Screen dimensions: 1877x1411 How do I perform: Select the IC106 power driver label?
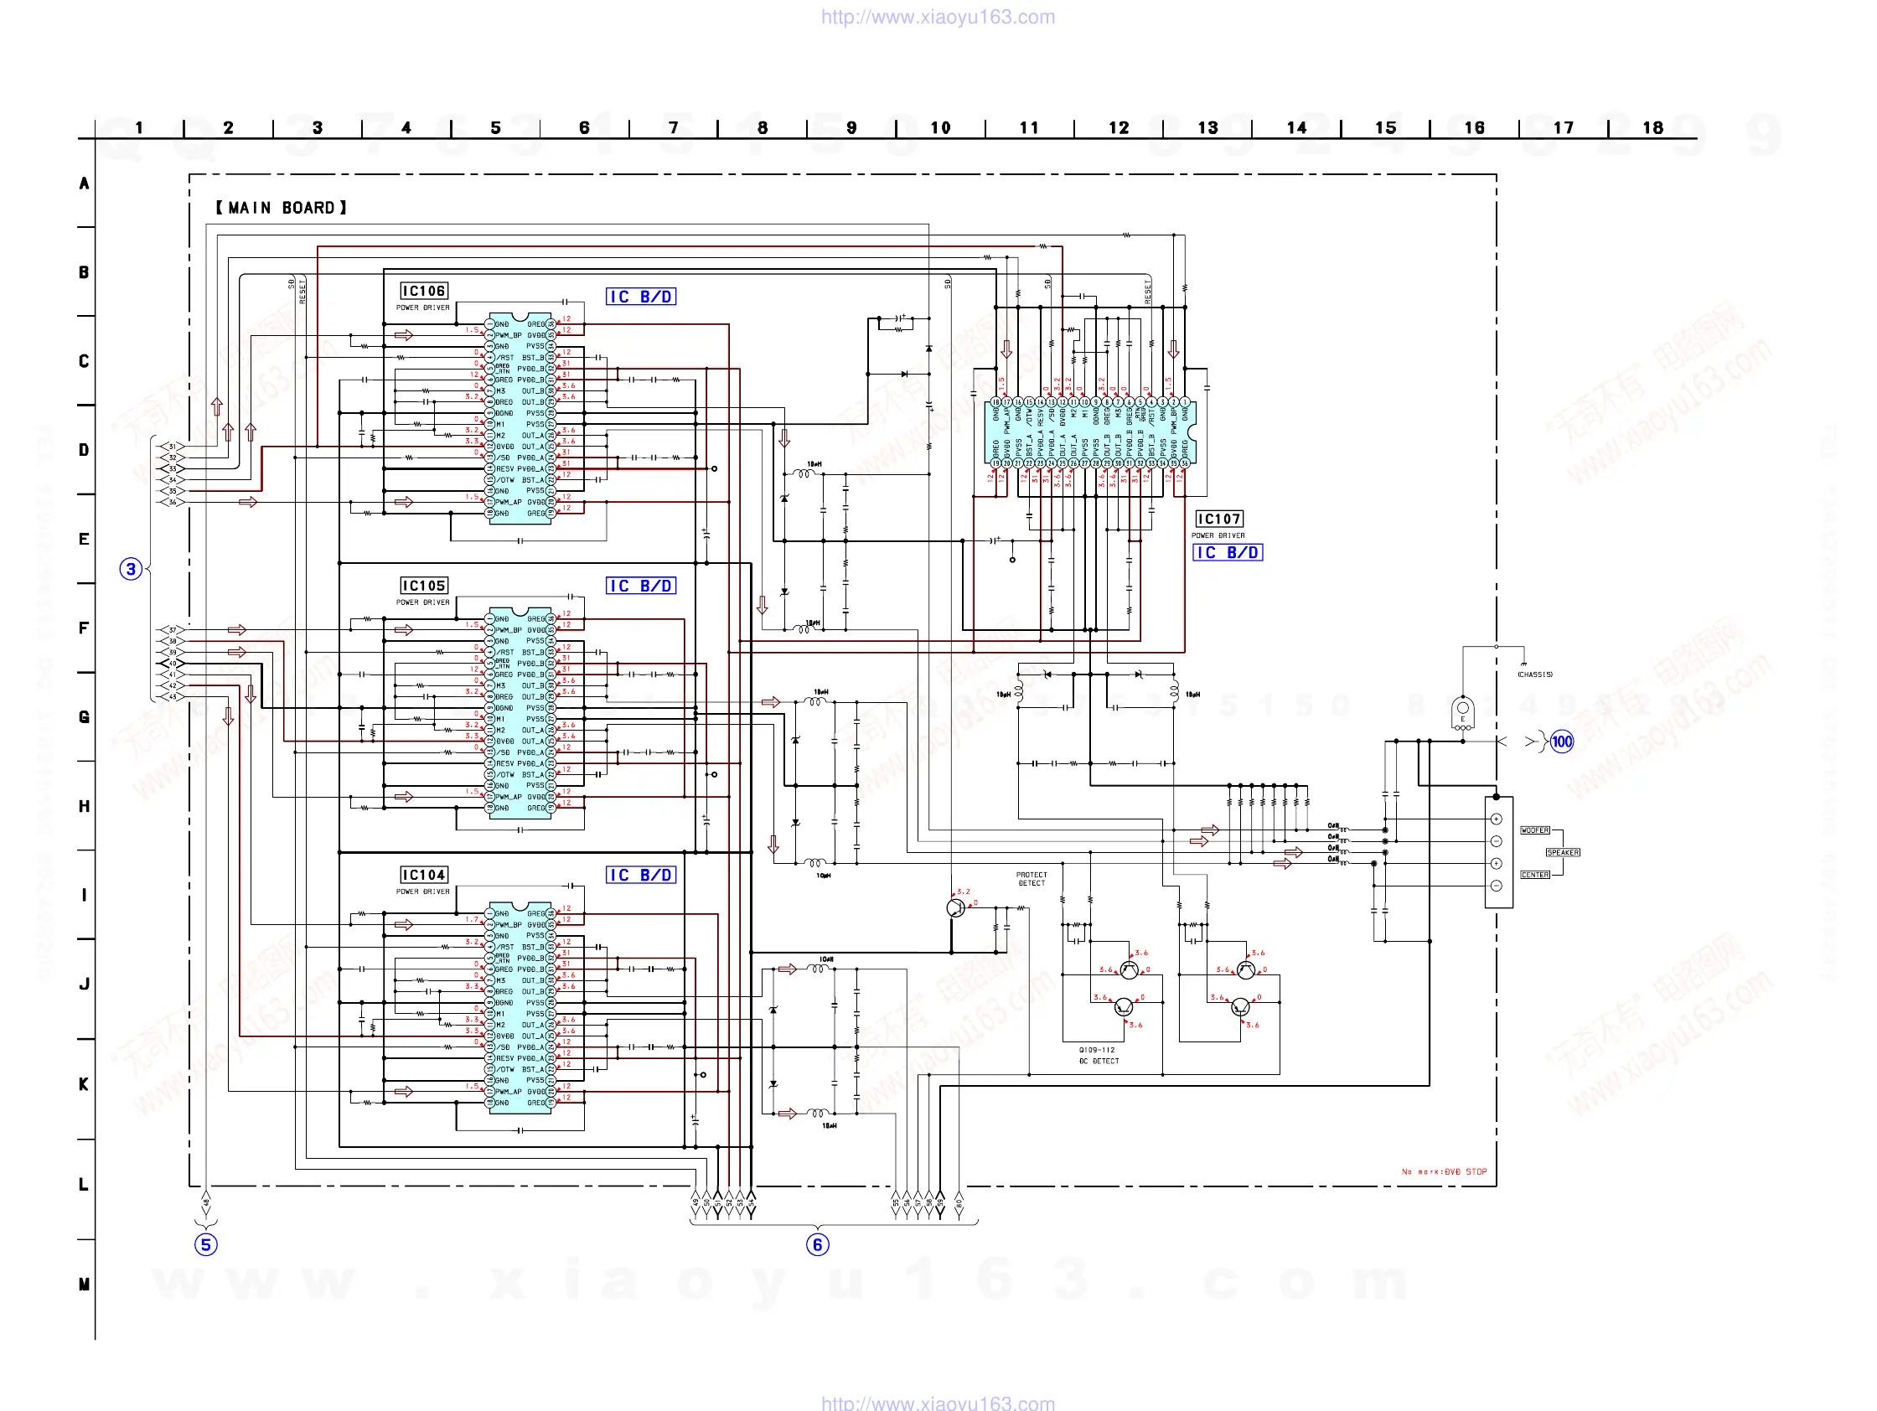[423, 291]
